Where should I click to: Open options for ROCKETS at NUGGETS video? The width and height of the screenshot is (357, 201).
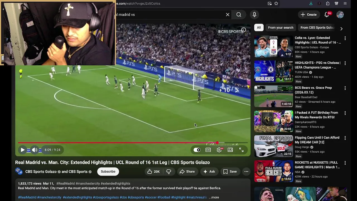click(345, 163)
